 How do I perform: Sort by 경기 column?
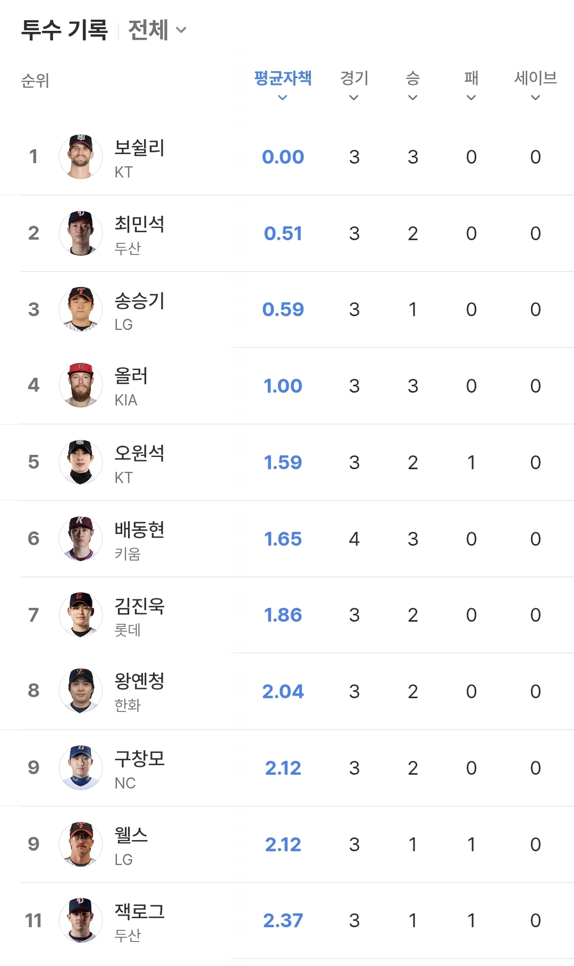(x=354, y=84)
